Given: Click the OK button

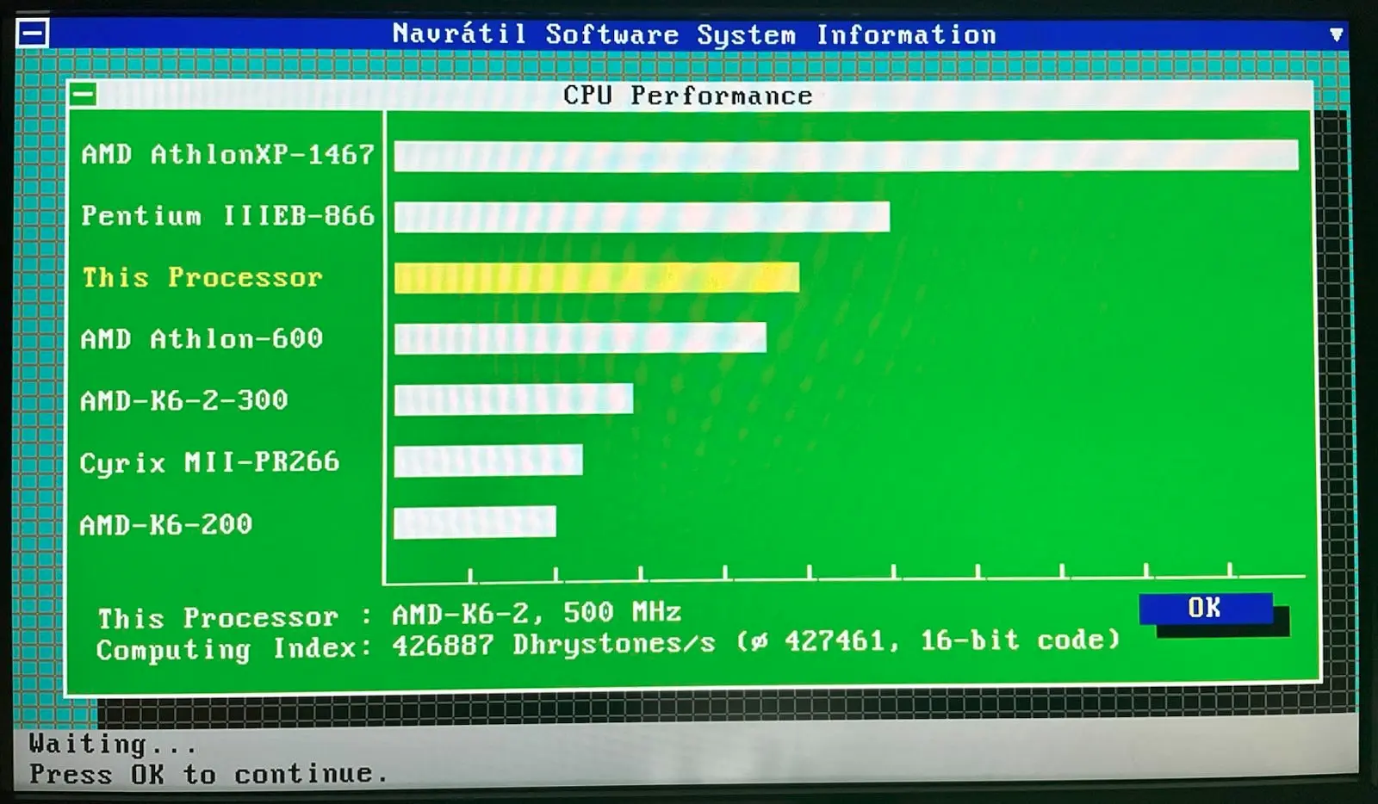Looking at the screenshot, I should pos(1206,608).
